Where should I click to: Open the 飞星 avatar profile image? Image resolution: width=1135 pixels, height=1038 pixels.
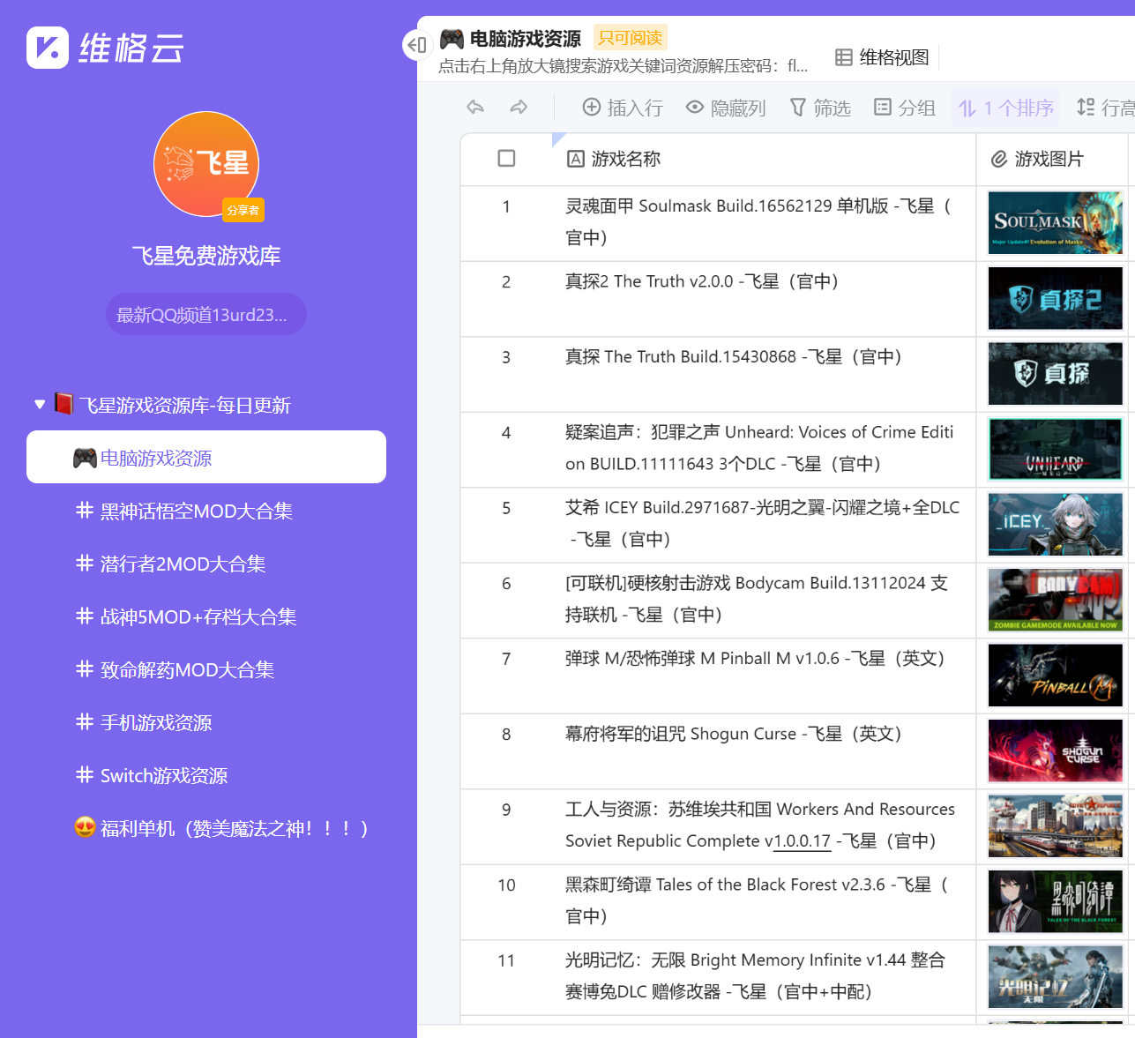206,164
